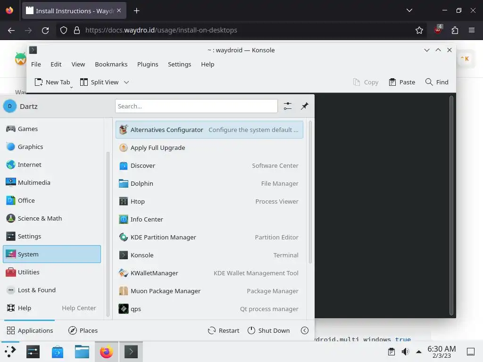Screen dimensions: 483x362
Task: Launch KDE Partition Manager
Action: pos(209,237)
